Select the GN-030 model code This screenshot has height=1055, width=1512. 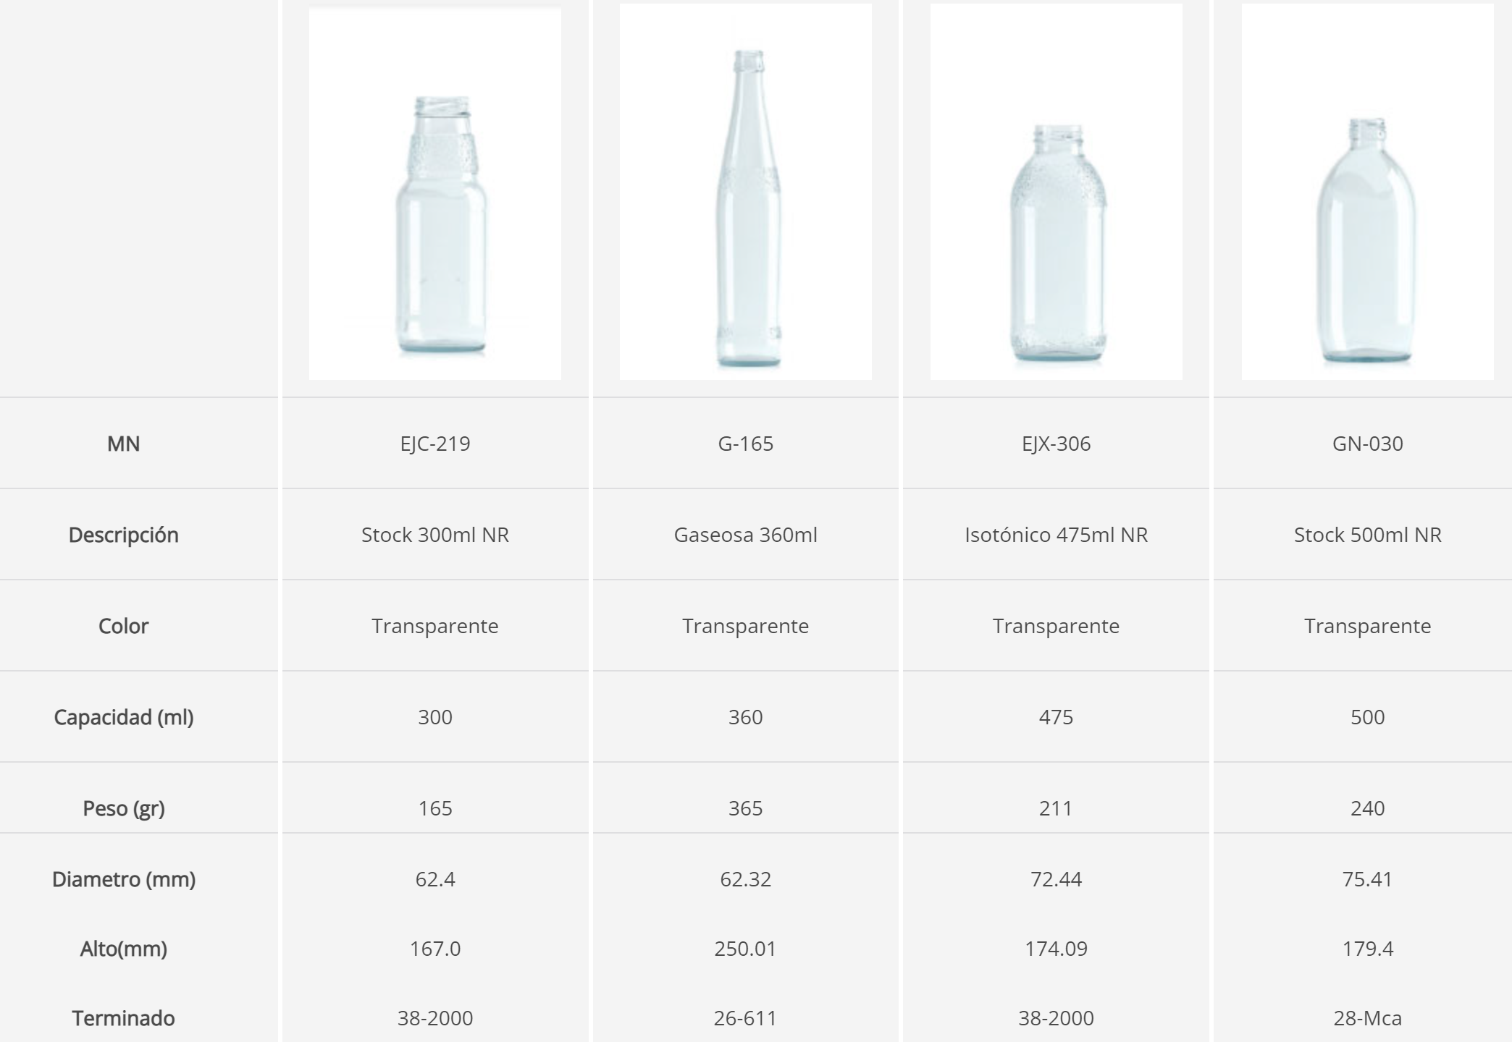[x=1367, y=444]
